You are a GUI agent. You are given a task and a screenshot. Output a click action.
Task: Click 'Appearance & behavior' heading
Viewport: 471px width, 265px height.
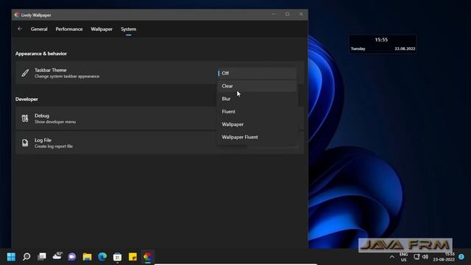click(x=41, y=54)
